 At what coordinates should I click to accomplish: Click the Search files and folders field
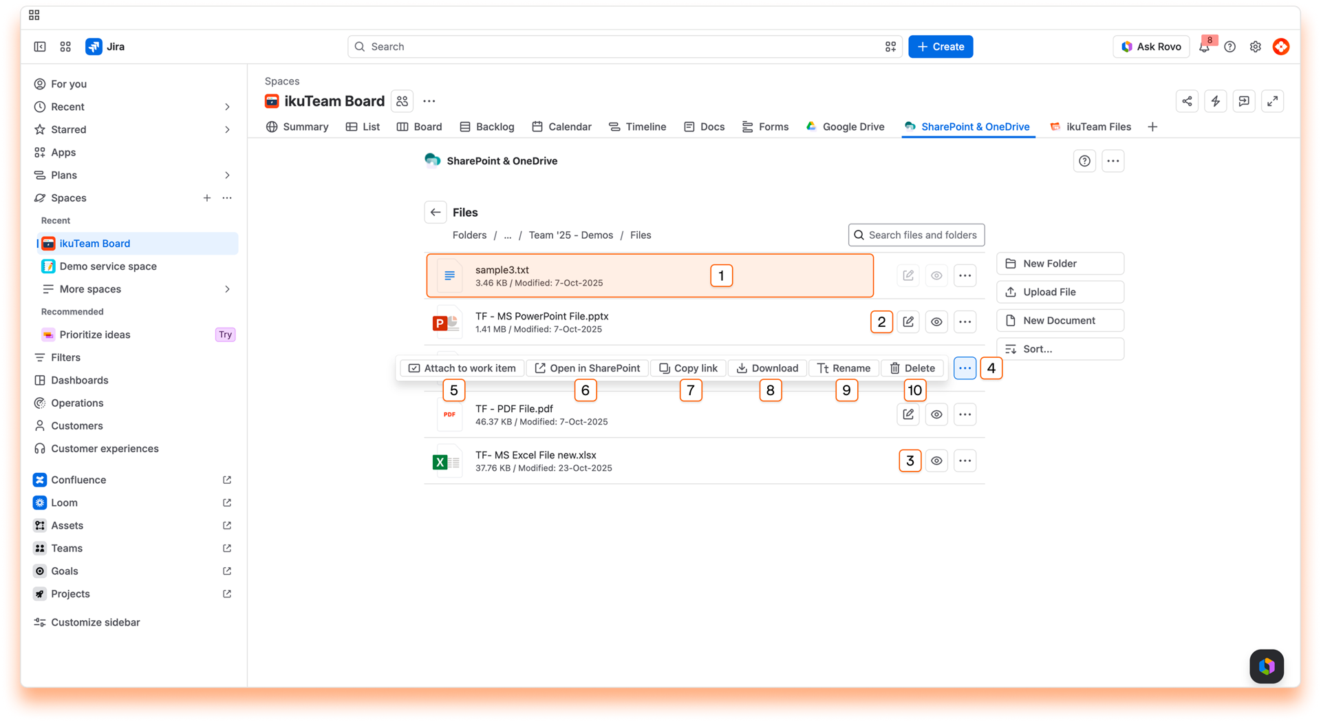(x=916, y=235)
